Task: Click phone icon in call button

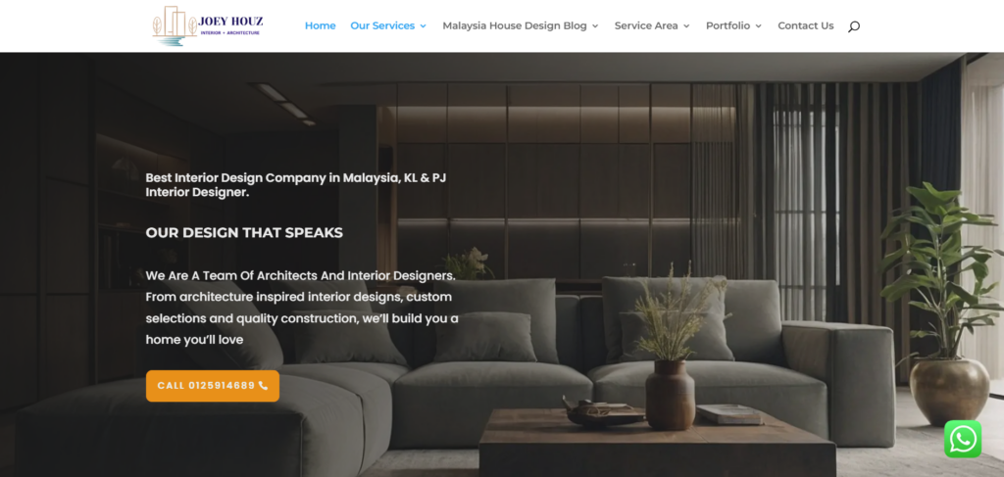Action: tap(263, 386)
